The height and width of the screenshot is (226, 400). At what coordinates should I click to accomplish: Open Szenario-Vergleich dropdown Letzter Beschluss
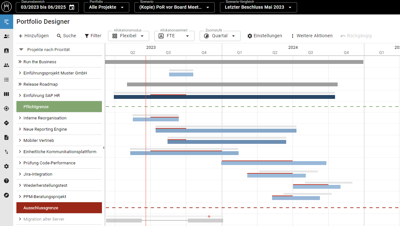[x=259, y=7]
